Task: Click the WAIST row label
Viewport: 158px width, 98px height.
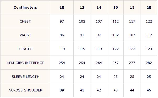Action: [x=25, y=35]
